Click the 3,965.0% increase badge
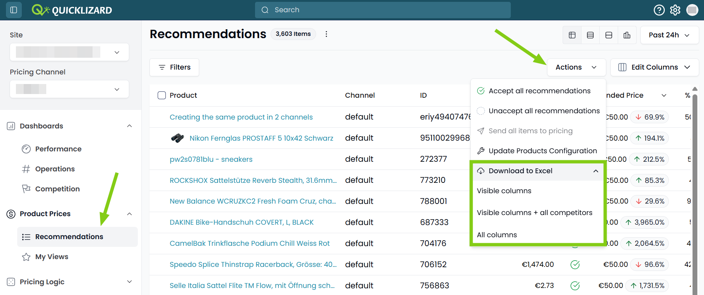 [644, 222]
